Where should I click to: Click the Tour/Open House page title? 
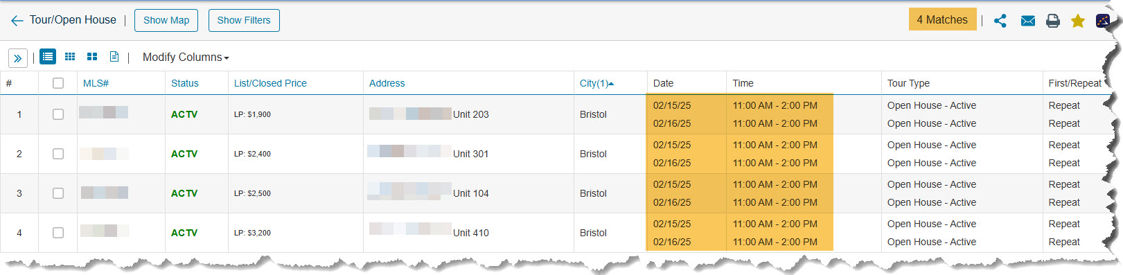pos(73,20)
